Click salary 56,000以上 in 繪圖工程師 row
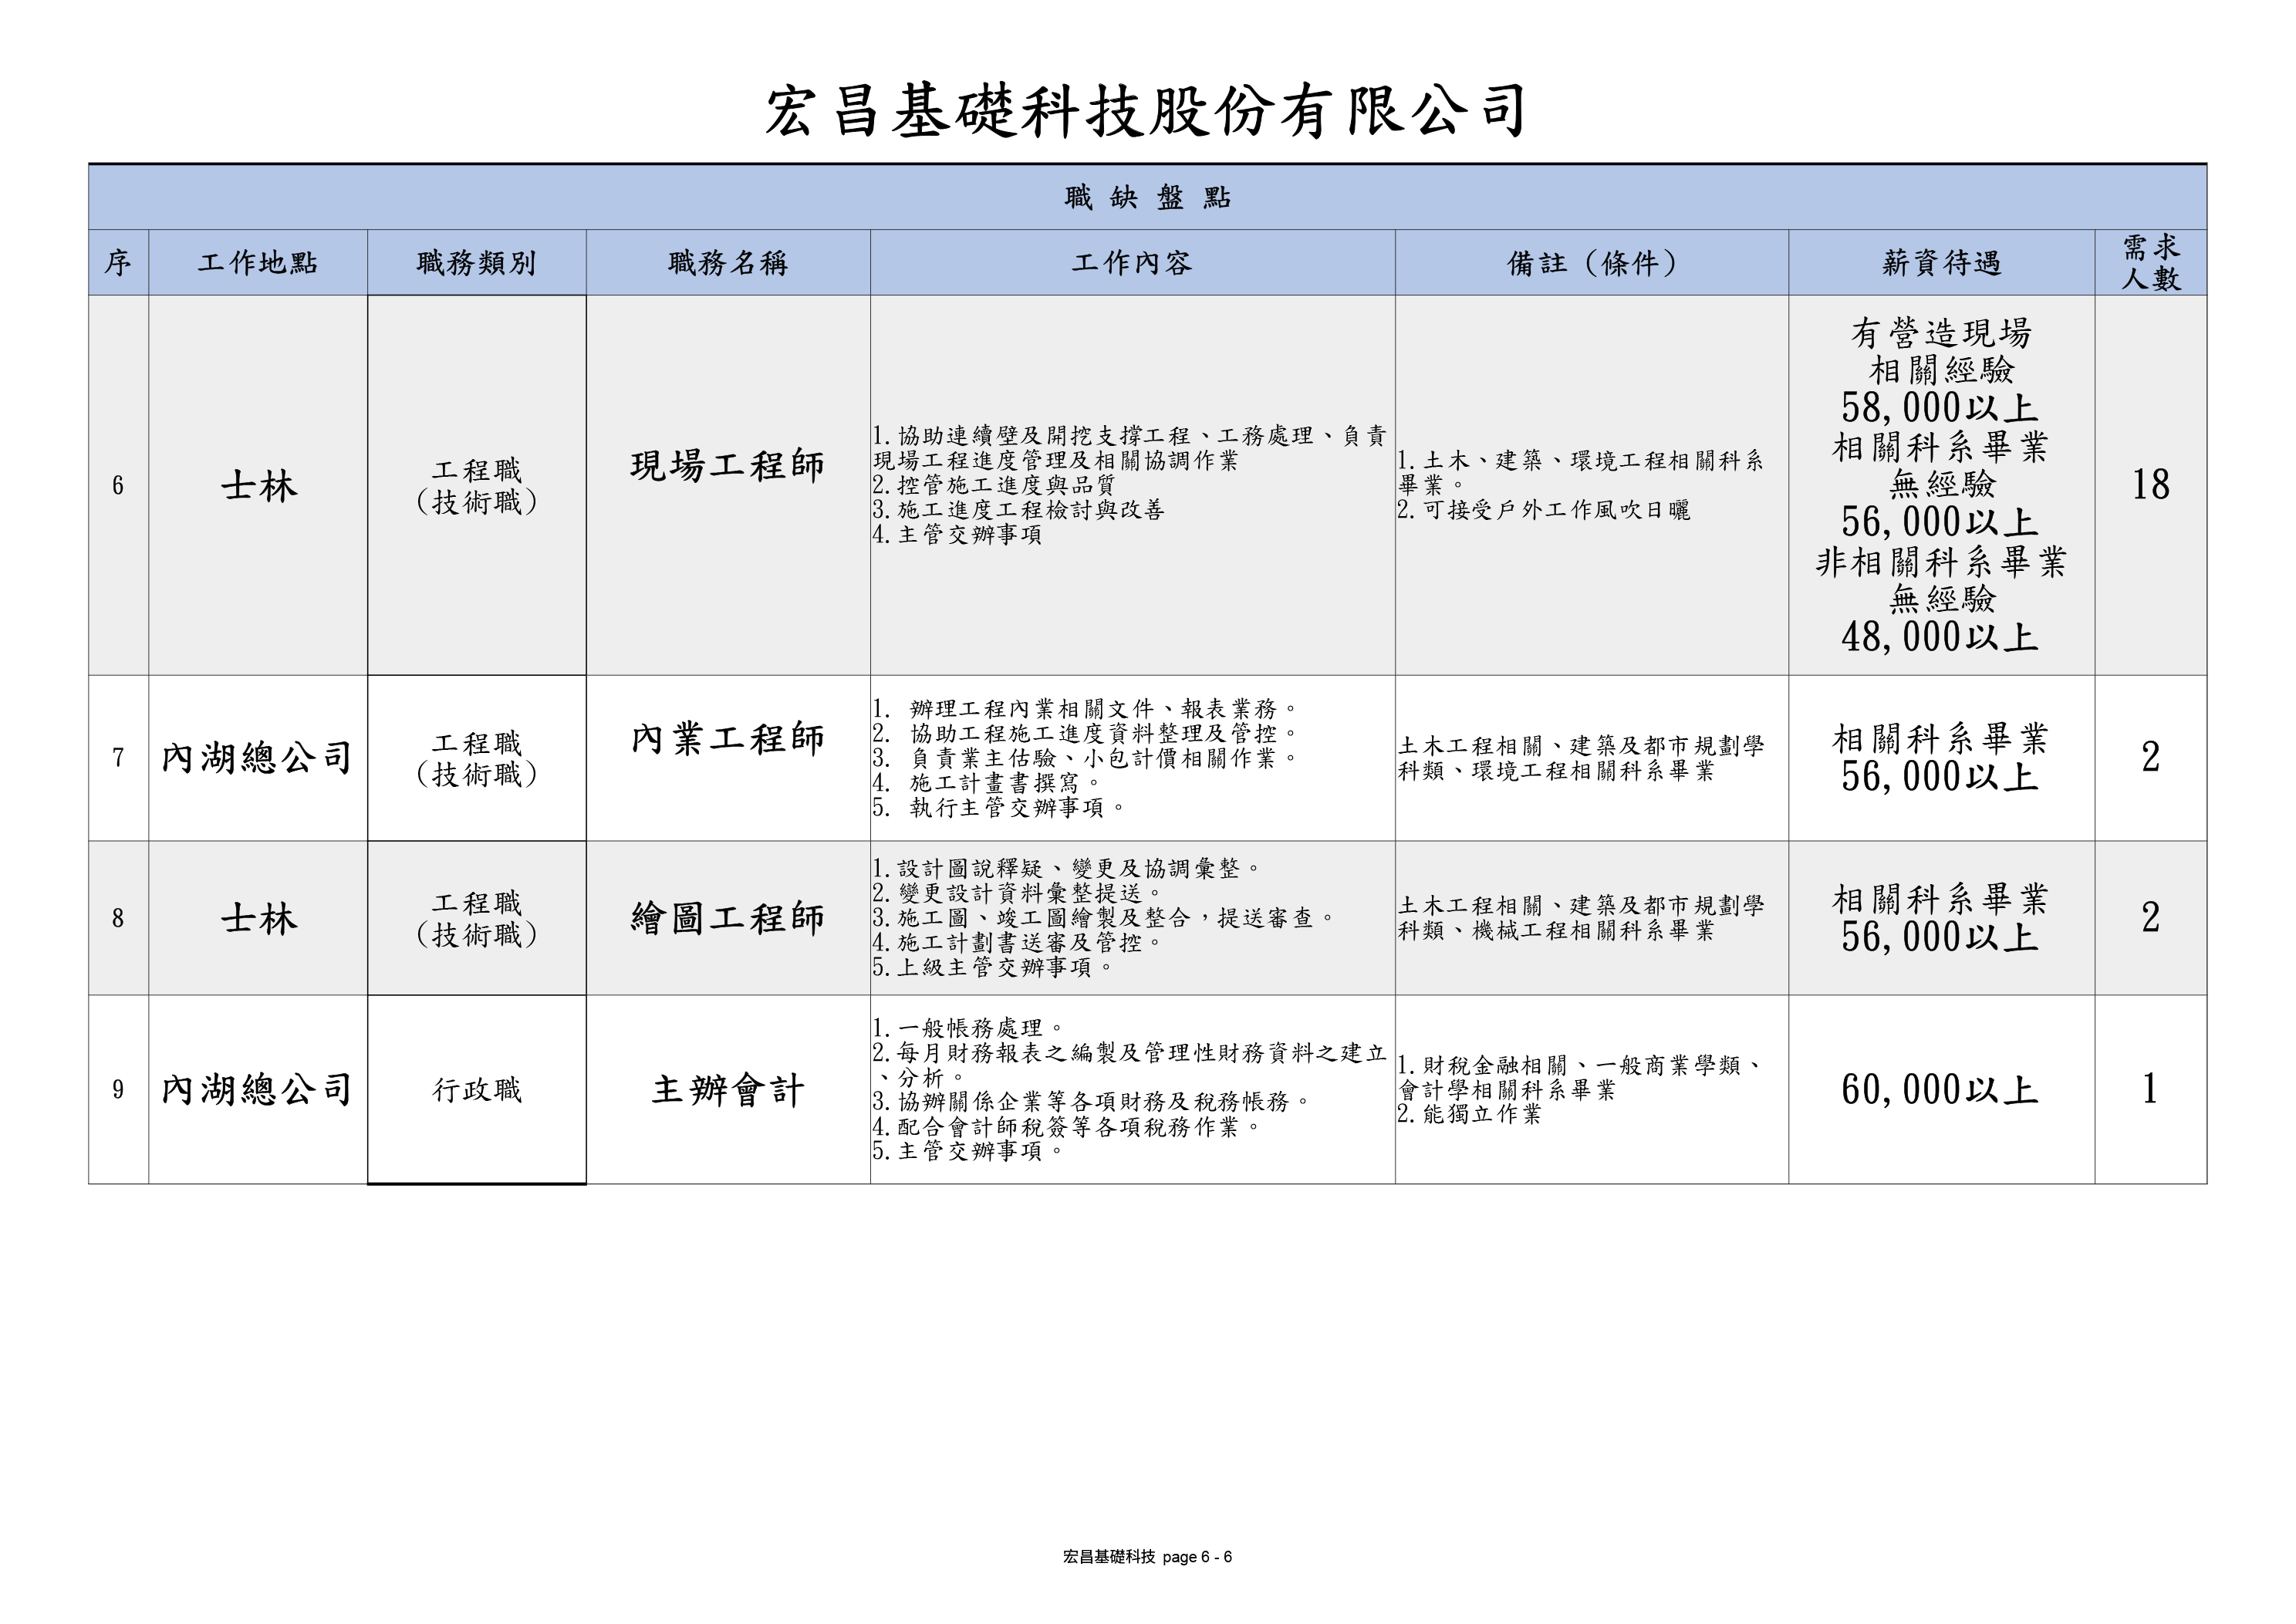 click(x=1940, y=937)
